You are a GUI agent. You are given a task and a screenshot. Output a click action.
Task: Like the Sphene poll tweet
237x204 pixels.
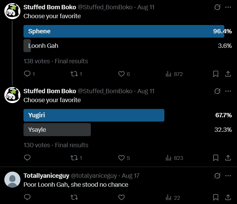[121, 74]
